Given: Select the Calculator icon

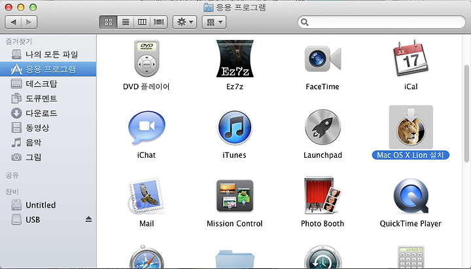Looking at the screenshot, I should [x=411, y=257].
